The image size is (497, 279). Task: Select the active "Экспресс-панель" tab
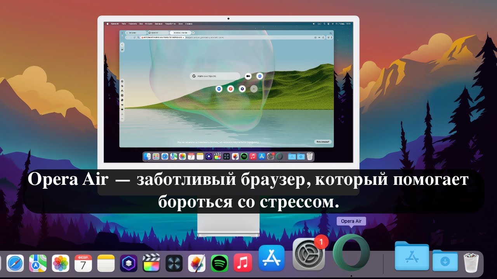(181, 33)
